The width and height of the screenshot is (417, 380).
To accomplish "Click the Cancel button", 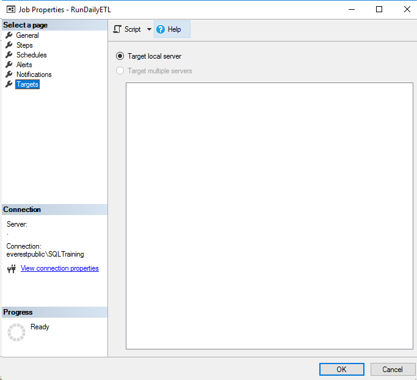I will click(x=393, y=369).
